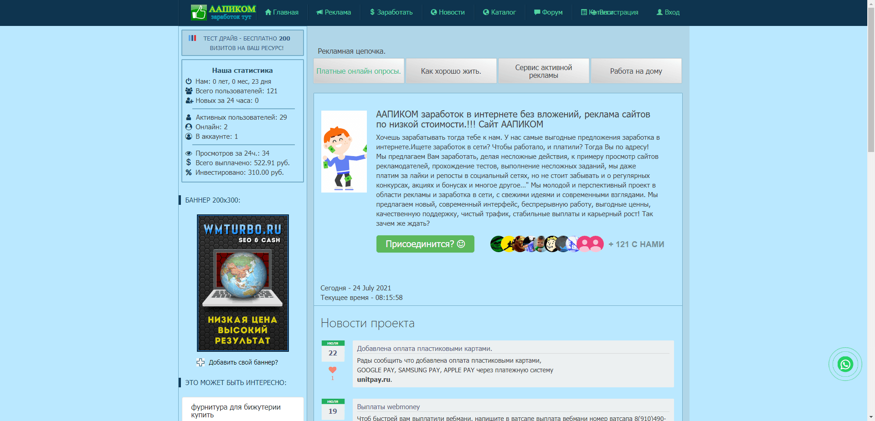Image resolution: width=875 pixels, height=421 pixels.
Task: Open the Платные онлайн опросы ad link
Action: click(x=359, y=71)
